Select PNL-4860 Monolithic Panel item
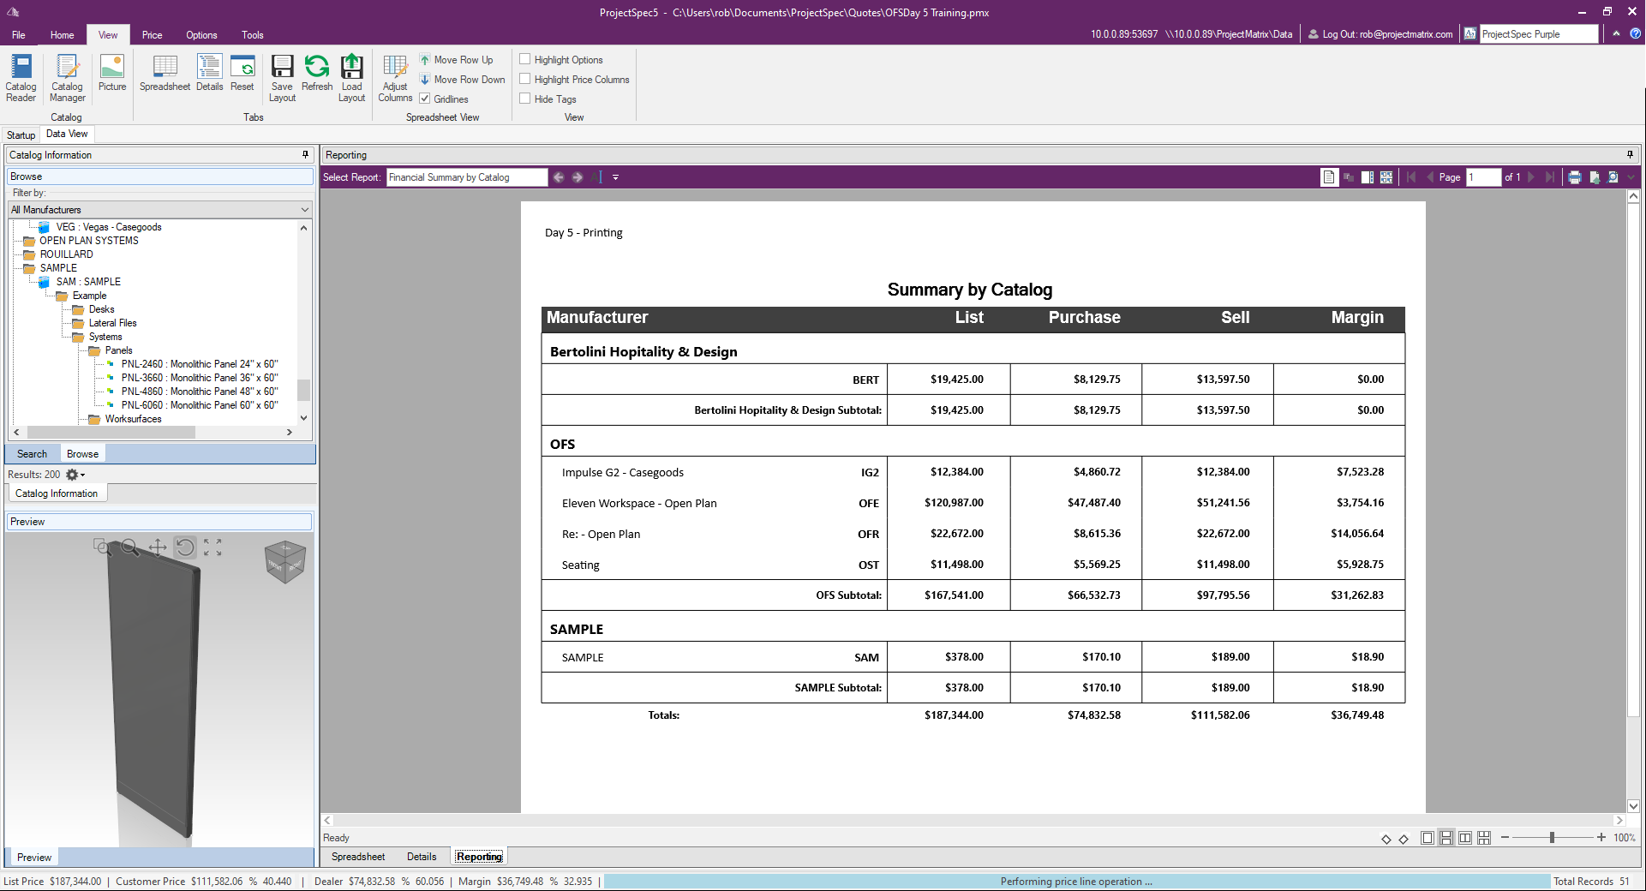Screen dimensions: 1646x891 coord(200,392)
